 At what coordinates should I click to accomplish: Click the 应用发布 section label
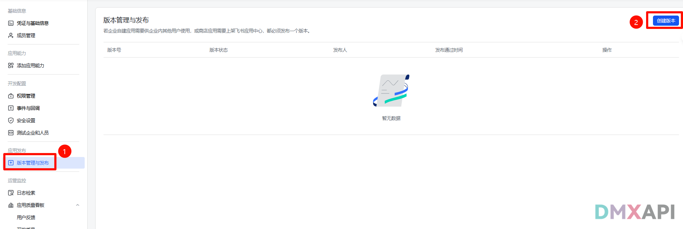coord(17,150)
